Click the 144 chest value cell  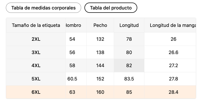pyautogui.click(x=100, y=66)
